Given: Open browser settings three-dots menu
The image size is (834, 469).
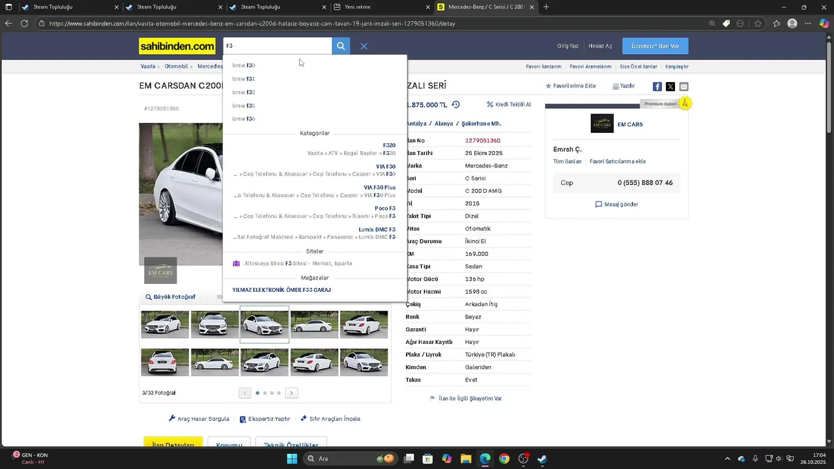Looking at the screenshot, I should (808, 23).
